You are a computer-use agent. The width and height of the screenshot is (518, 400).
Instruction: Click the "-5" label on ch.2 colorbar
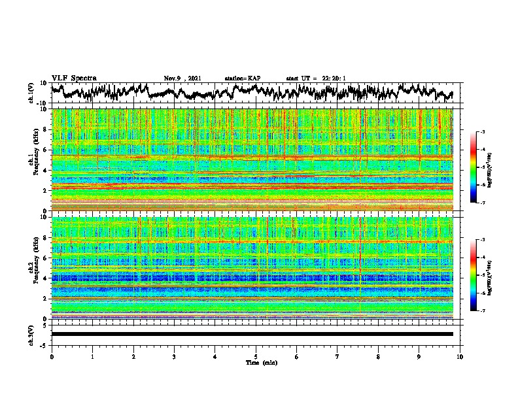[x=482, y=275]
